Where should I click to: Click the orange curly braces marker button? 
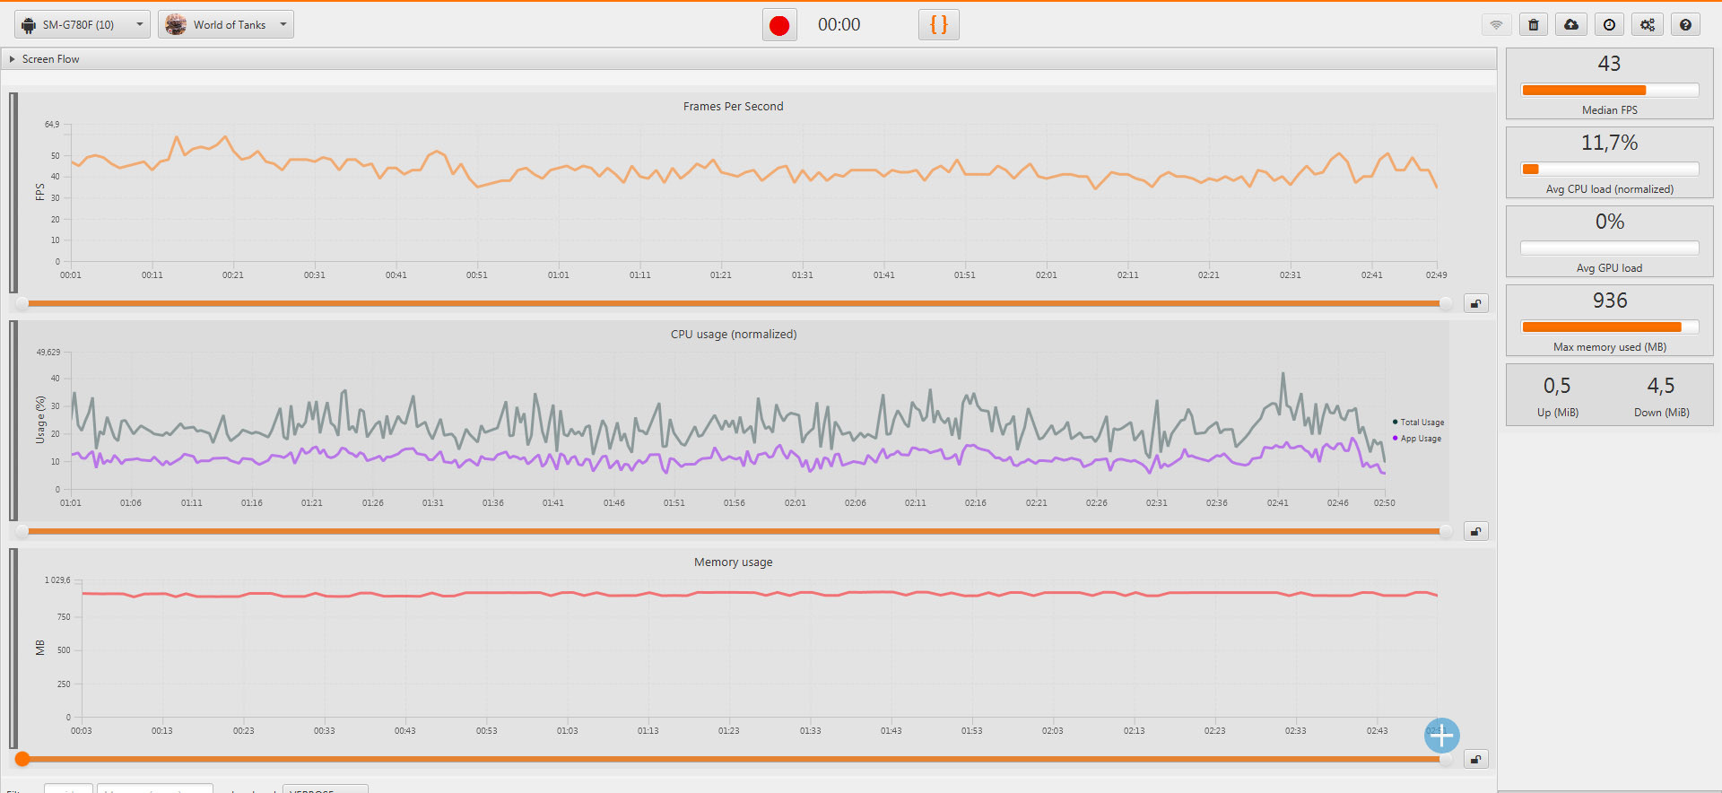click(938, 25)
